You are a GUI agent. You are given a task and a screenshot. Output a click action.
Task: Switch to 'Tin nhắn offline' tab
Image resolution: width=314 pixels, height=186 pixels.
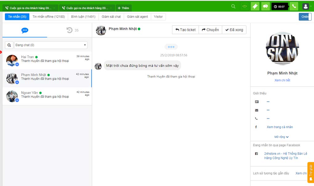coord(49,17)
